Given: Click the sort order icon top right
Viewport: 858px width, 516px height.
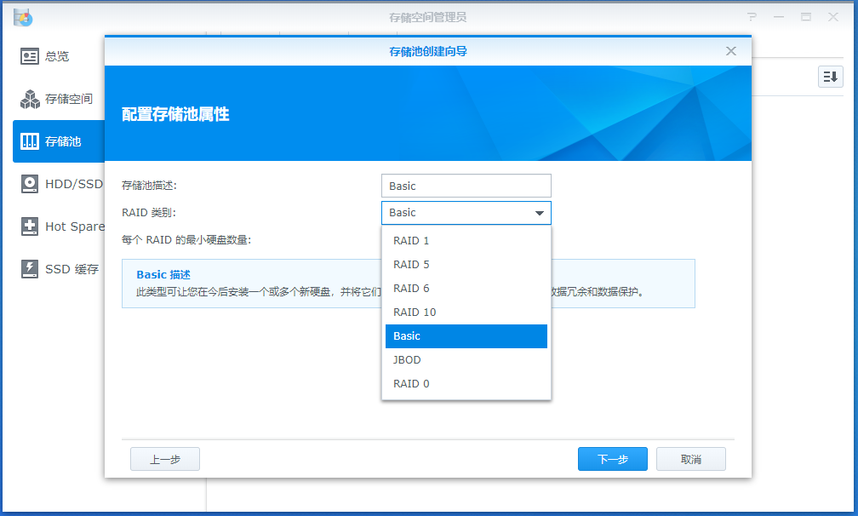Looking at the screenshot, I should click(x=830, y=77).
